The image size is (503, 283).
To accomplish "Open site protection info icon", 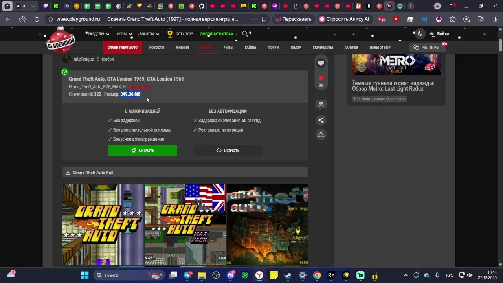I will tap(50, 19).
